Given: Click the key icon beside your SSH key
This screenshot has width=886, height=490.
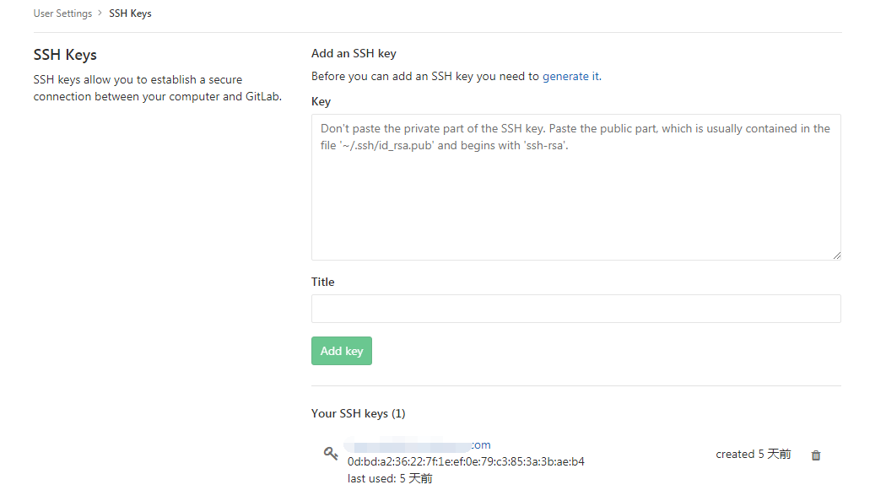Looking at the screenshot, I should (x=330, y=453).
